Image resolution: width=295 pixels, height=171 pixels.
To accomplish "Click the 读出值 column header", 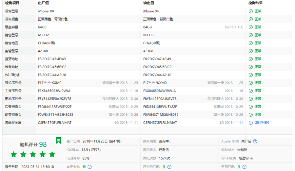I will (148, 3).
